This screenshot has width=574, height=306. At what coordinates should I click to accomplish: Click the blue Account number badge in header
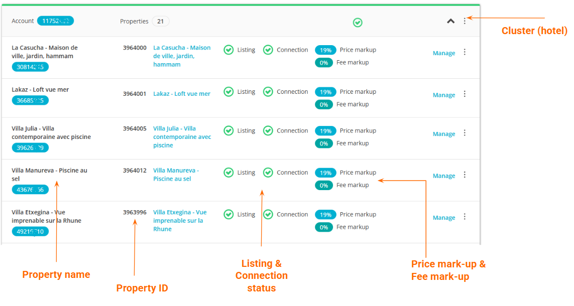[55, 21]
